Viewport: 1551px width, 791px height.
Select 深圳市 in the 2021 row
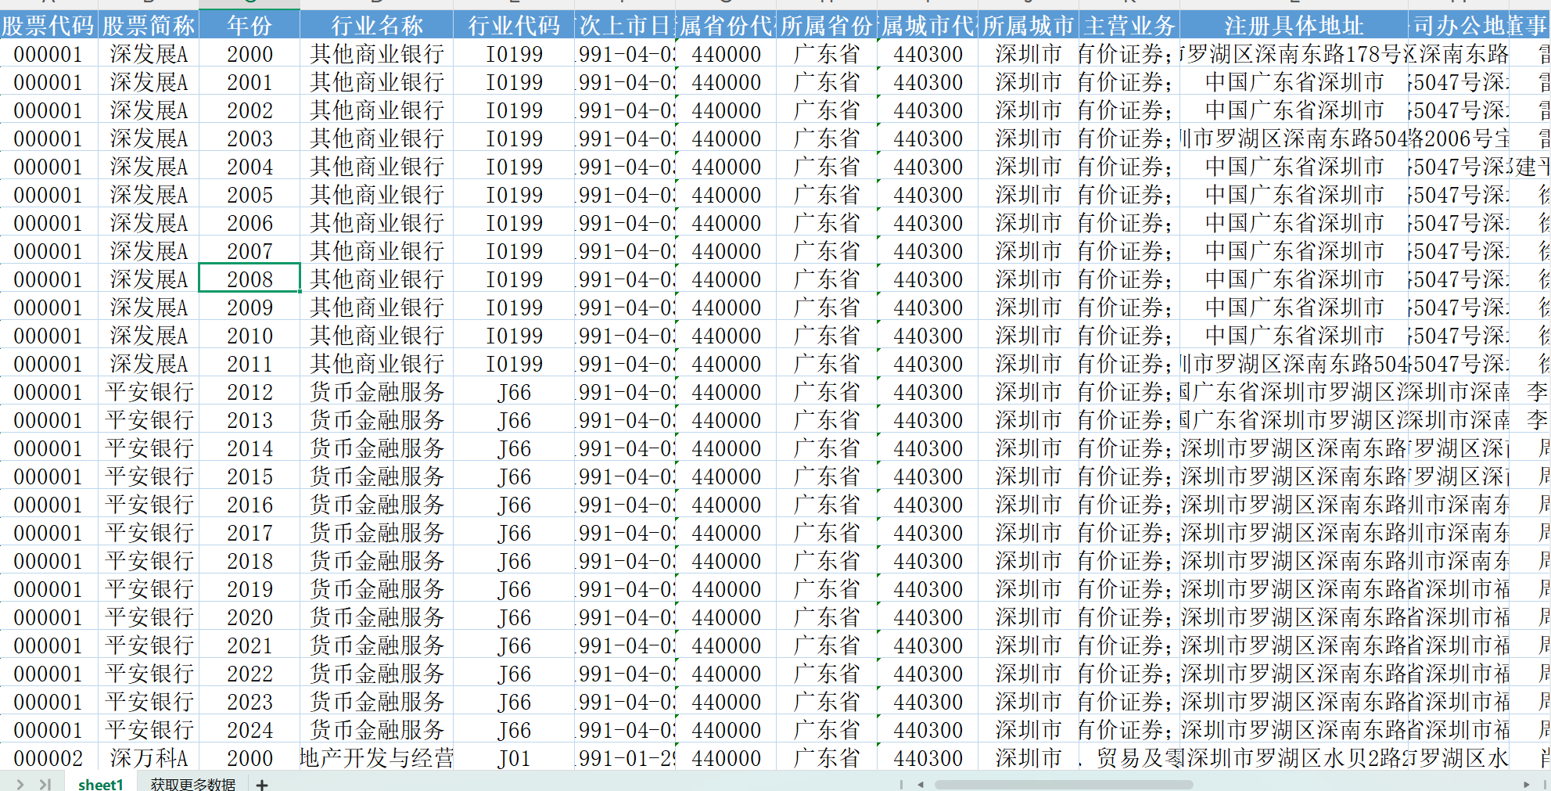point(1029,645)
